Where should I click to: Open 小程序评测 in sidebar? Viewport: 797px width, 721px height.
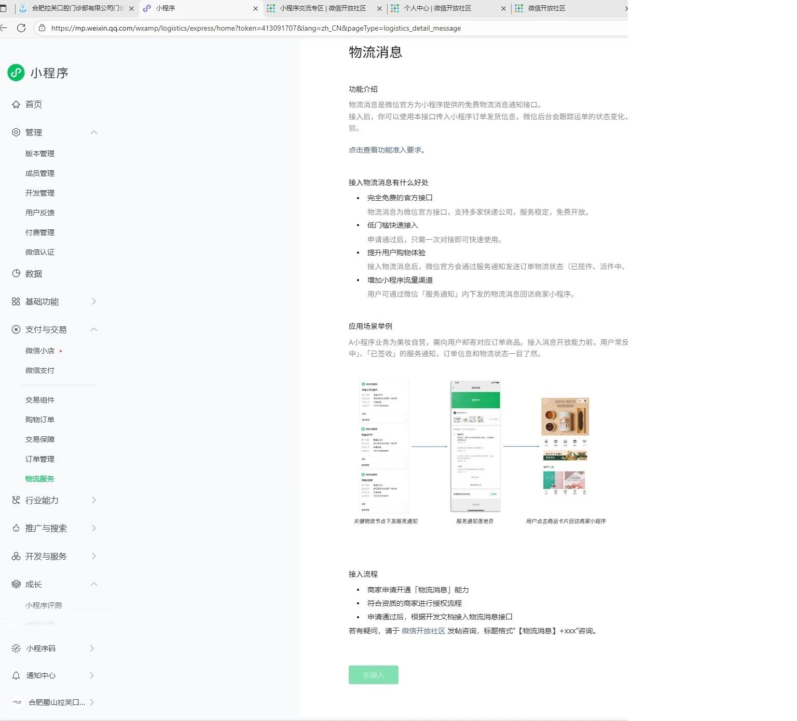point(44,605)
